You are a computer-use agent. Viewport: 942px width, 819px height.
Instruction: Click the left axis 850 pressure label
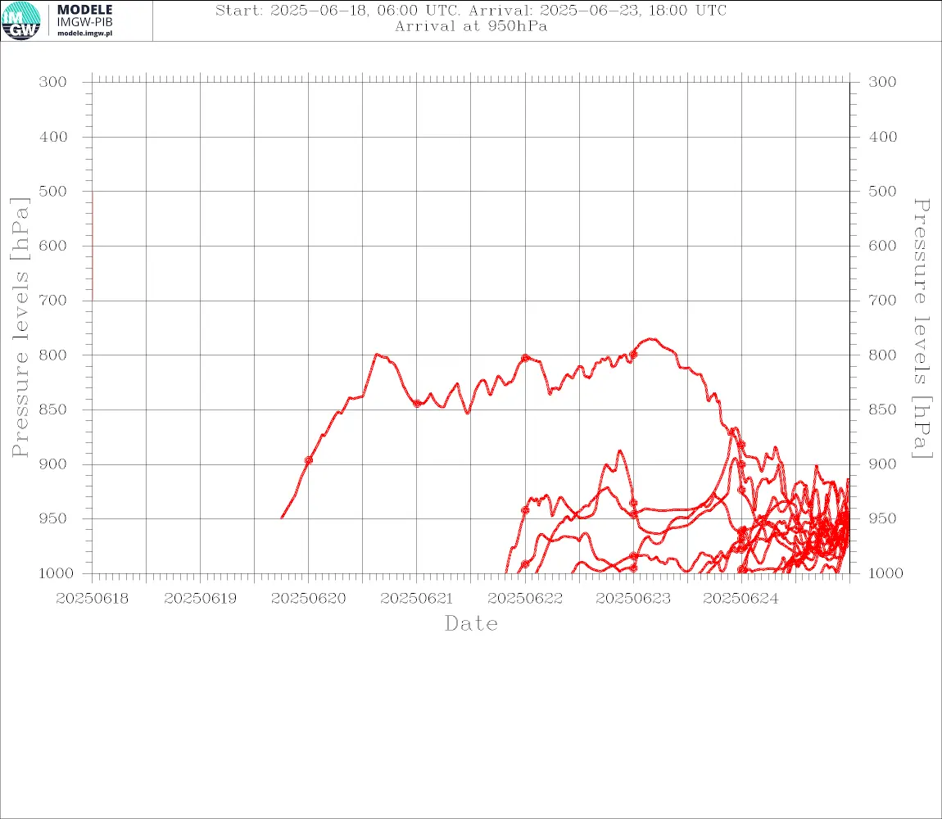point(53,409)
